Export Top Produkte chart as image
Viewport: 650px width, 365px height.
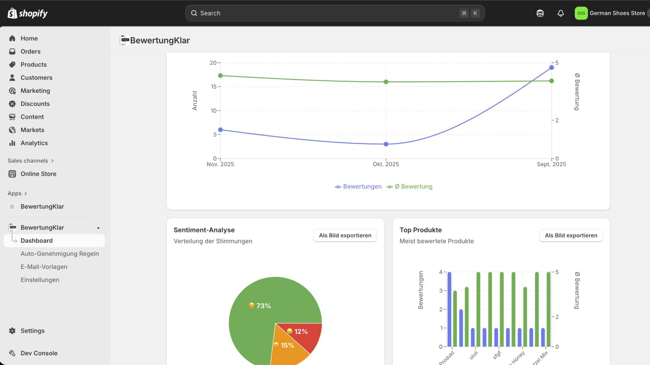pyautogui.click(x=571, y=236)
